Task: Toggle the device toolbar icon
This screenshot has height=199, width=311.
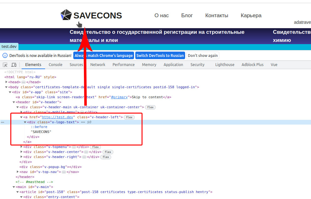Action: pos(14,65)
